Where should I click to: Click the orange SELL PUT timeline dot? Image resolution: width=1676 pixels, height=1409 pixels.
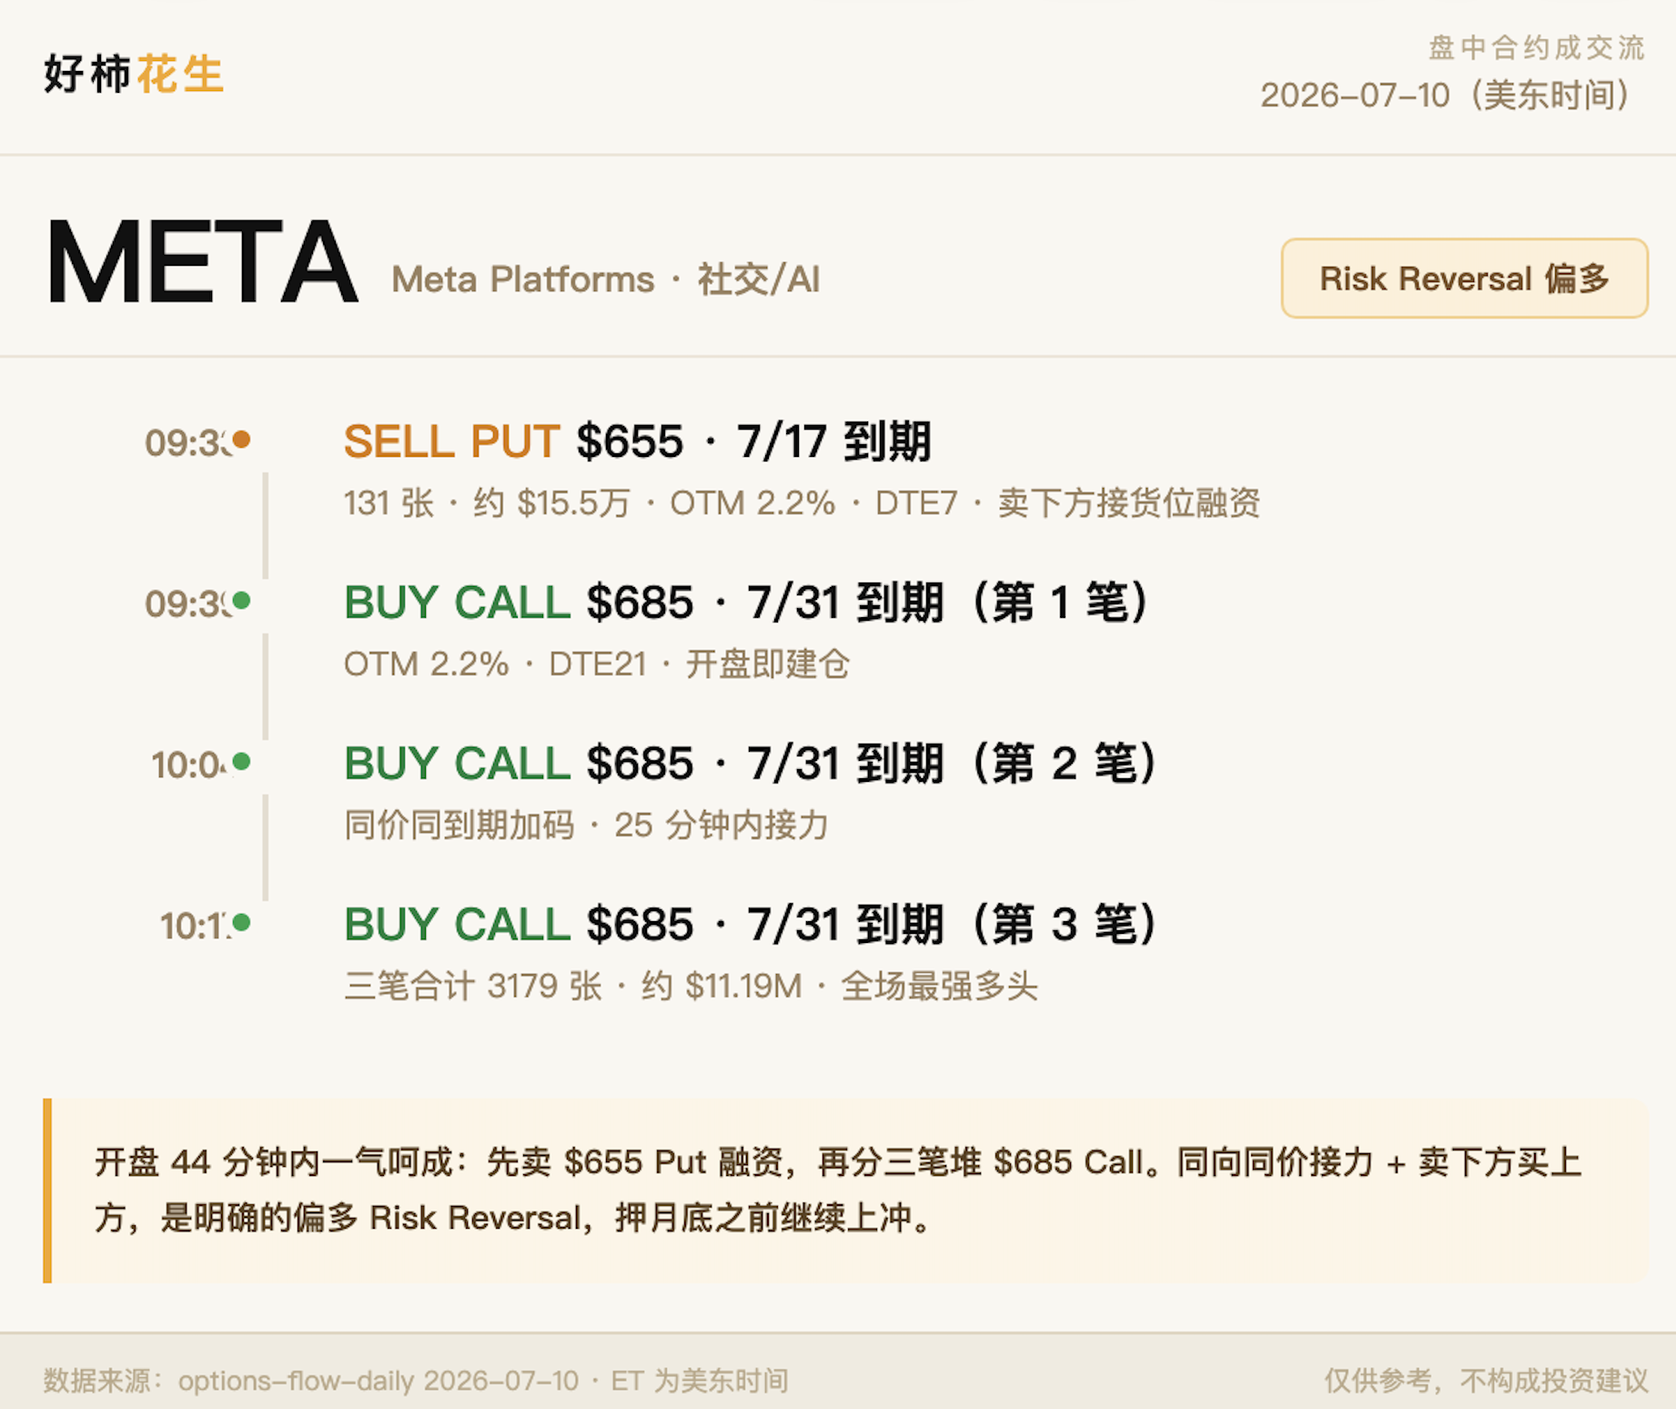(241, 440)
